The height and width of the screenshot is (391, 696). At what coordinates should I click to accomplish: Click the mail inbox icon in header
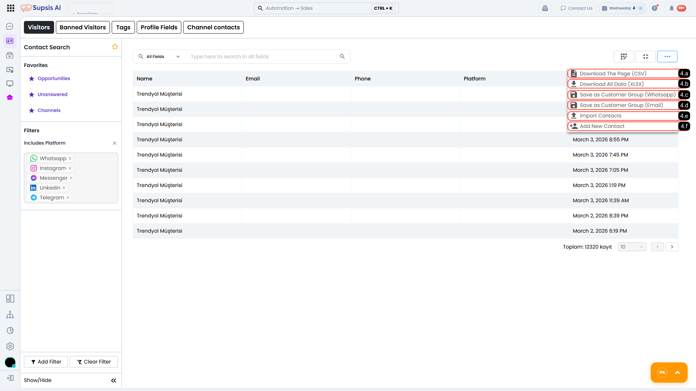tap(545, 8)
